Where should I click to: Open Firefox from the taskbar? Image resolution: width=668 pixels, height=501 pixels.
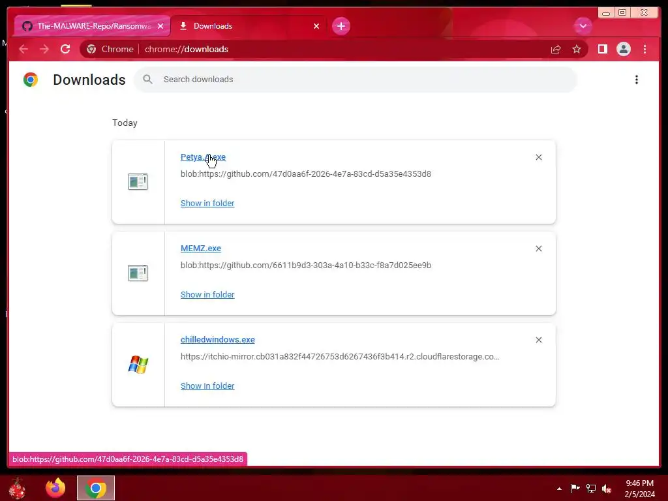pyautogui.click(x=55, y=488)
